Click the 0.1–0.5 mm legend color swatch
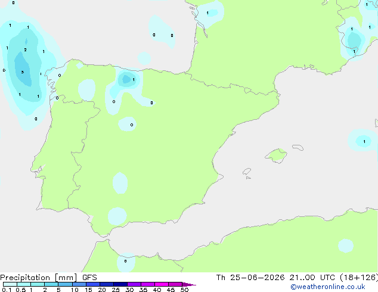 pyautogui.click(x=10, y=284)
